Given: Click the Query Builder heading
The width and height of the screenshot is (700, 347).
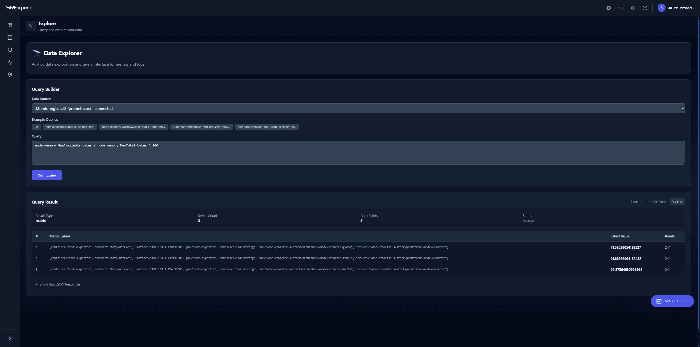Looking at the screenshot, I should pyautogui.click(x=45, y=89).
